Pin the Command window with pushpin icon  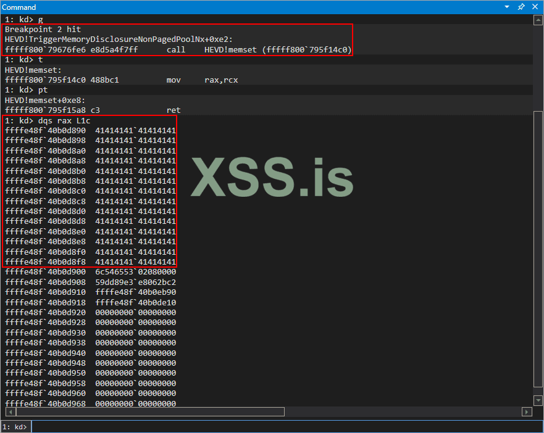click(x=521, y=7)
